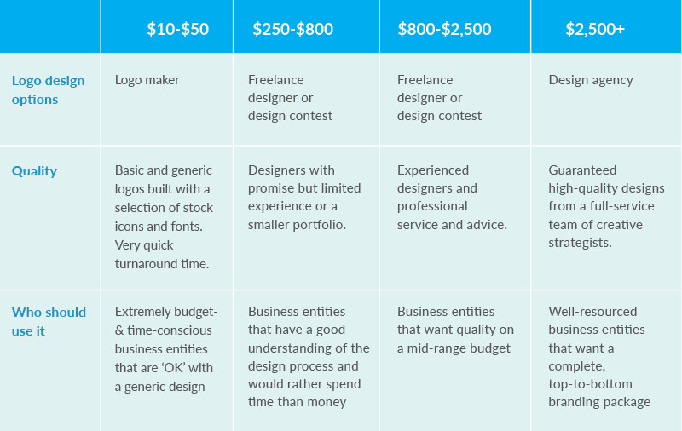Select the 'Design agency' cell text
682x431 pixels.
591,80
